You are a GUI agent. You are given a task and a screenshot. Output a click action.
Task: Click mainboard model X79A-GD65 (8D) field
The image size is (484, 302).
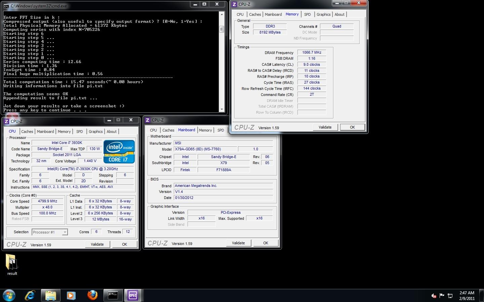(x=205, y=149)
